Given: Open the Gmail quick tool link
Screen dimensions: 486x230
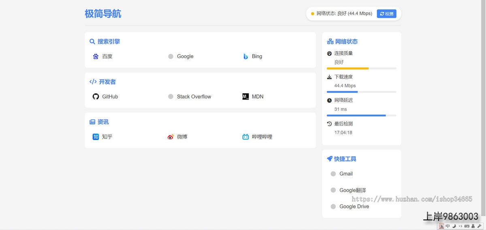Looking at the screenshot, I should (x=346, y=174).
